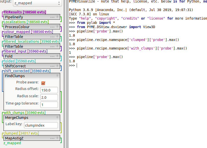Viewport: 207px width, 148px height.
Task: Click the ShiftCorrect module header
Action: tap(32, 66)
